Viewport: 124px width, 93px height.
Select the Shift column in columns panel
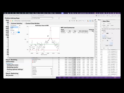point(34,62)
